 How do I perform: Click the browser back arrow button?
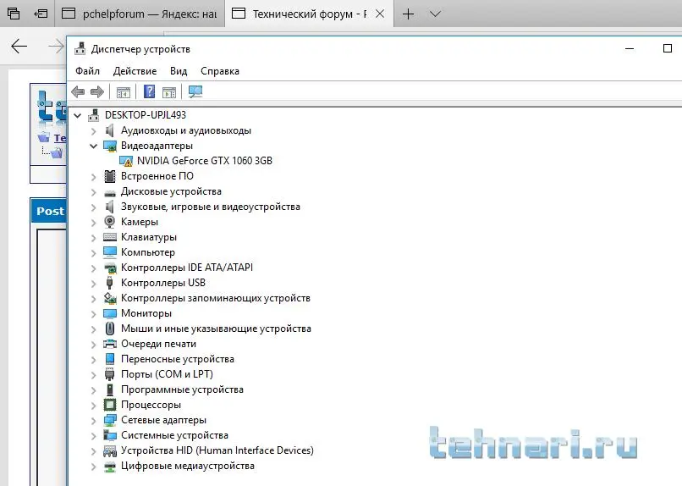tap(19, 47)
